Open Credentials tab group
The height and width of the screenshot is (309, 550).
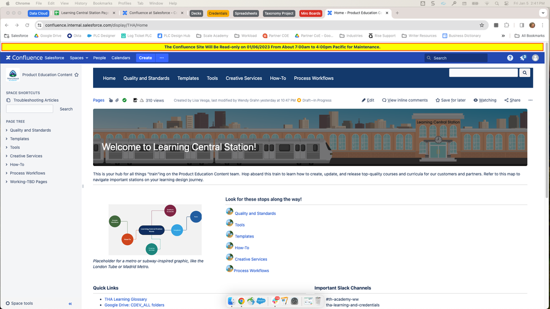pyautogui.click(x=218, y=13)
